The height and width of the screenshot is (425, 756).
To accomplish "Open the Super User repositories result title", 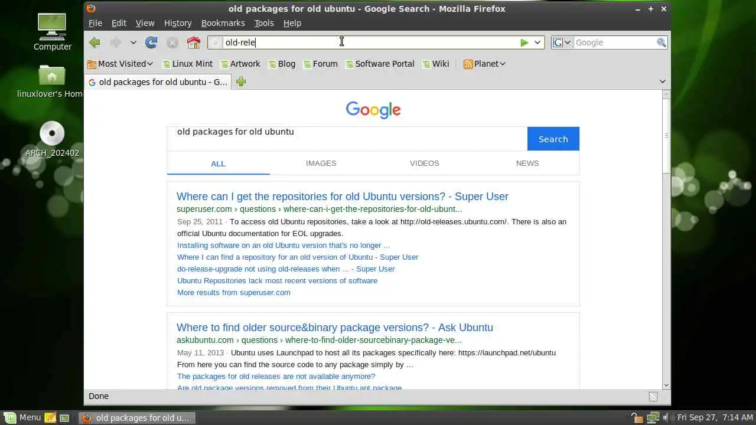I will tap(343, 197).
